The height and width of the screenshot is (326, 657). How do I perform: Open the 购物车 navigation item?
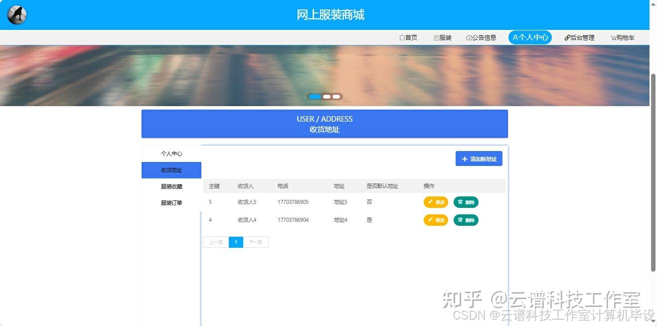coord(623,38)
